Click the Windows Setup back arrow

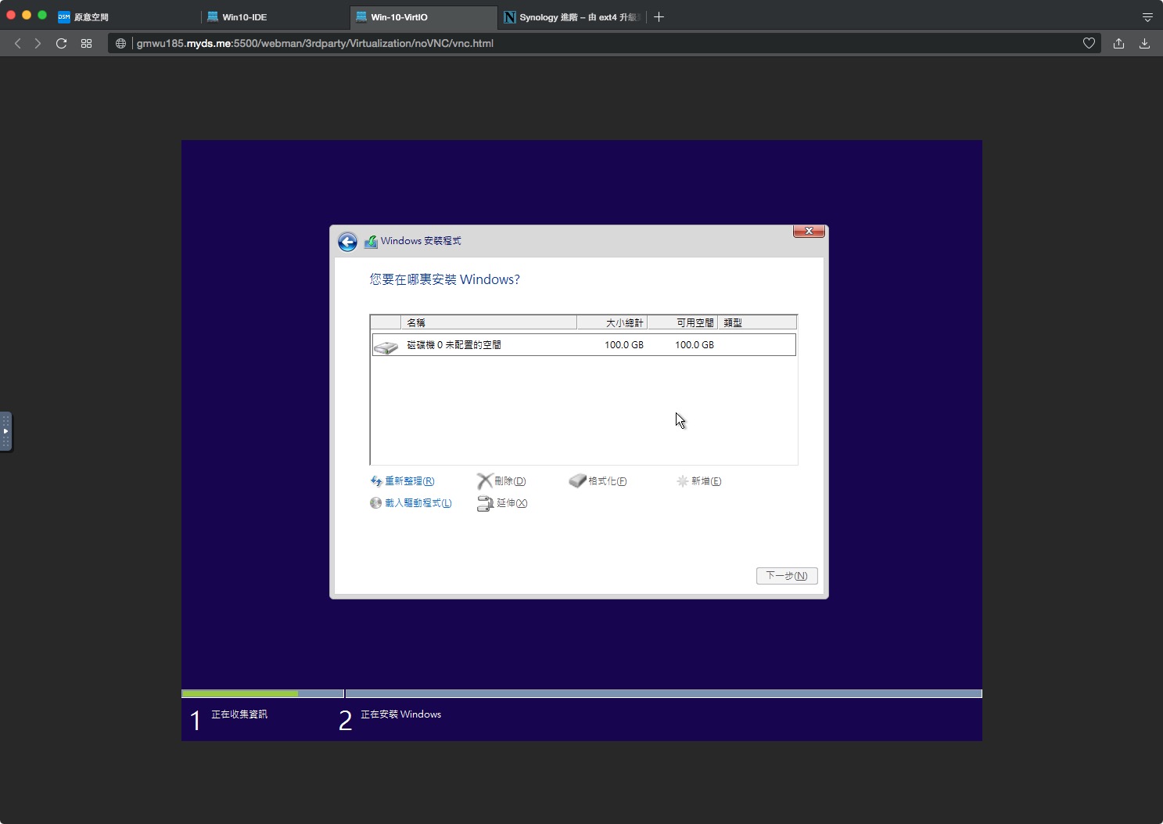[347, 242]
